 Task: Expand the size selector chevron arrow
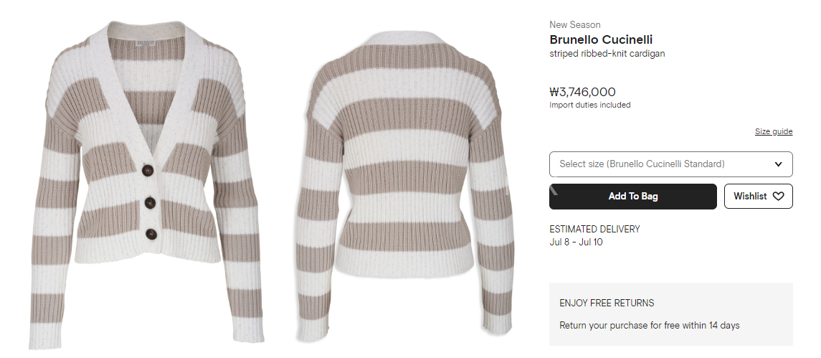[778, 164]
